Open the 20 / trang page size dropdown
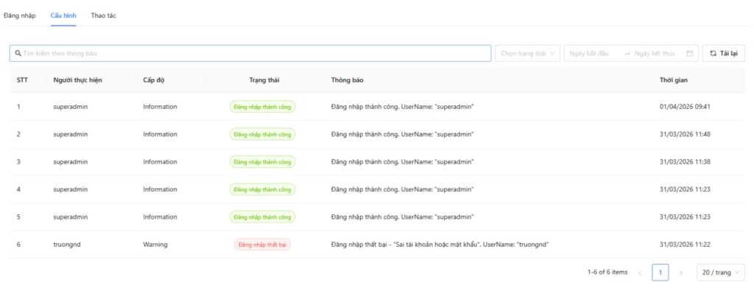The width and height of the screenshot is (754, 291). [720, 273]
